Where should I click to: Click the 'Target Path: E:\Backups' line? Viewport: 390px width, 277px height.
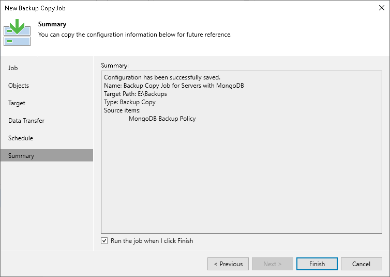click(136, 94)
